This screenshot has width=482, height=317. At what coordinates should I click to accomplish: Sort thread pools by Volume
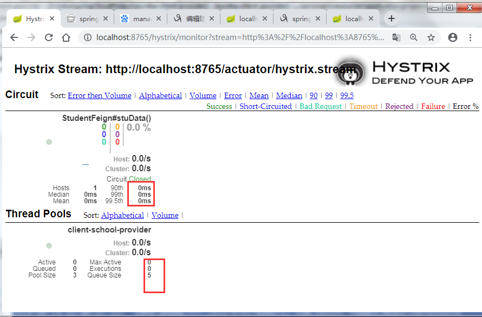(x=165, y=215)
